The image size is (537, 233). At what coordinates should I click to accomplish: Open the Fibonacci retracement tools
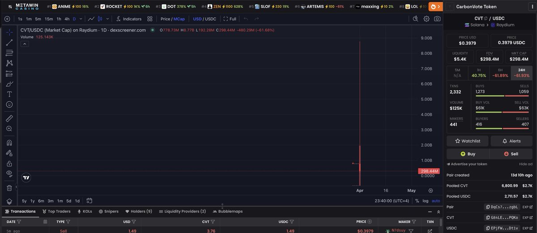coord(9,53)
